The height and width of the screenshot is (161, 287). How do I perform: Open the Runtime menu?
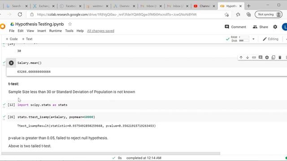pos(56,31)
